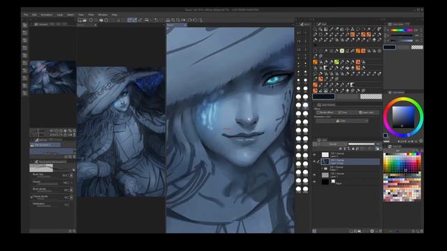Select the Layer 1 row in Layer panel
The height and width of the screenshot is (251, 447).
[346, 175]
